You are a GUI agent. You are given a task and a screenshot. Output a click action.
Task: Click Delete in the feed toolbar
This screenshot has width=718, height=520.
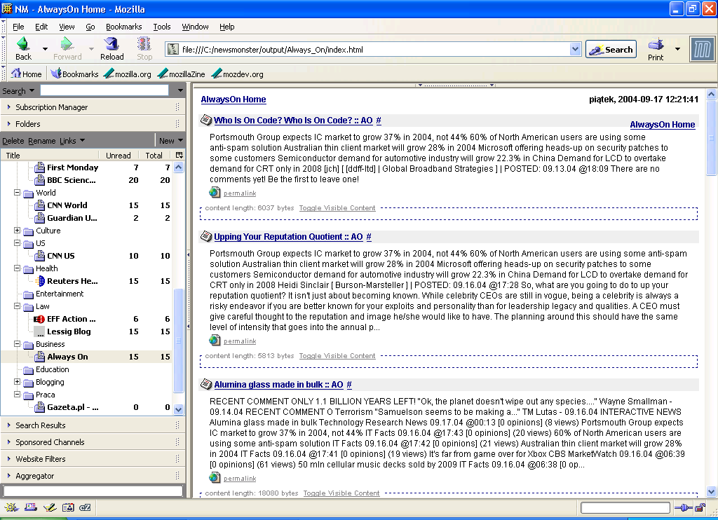(13, 141)
